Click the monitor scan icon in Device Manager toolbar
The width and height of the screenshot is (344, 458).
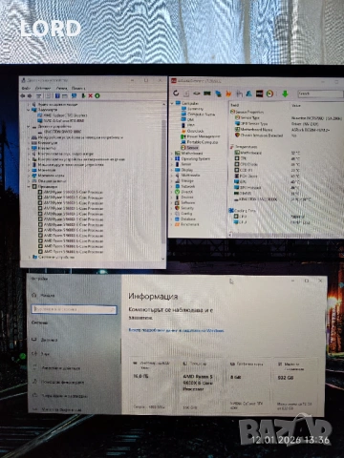74,95
